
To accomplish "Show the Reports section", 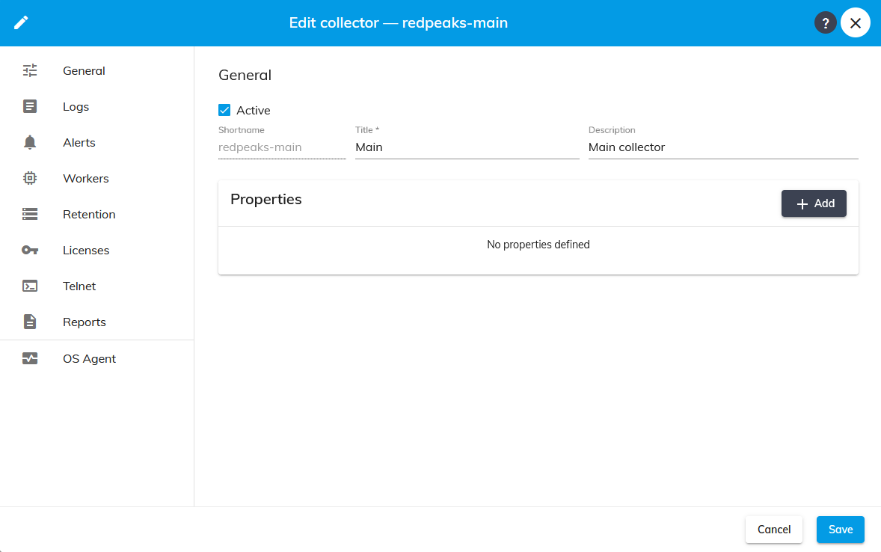I will [x=96, y=322].
